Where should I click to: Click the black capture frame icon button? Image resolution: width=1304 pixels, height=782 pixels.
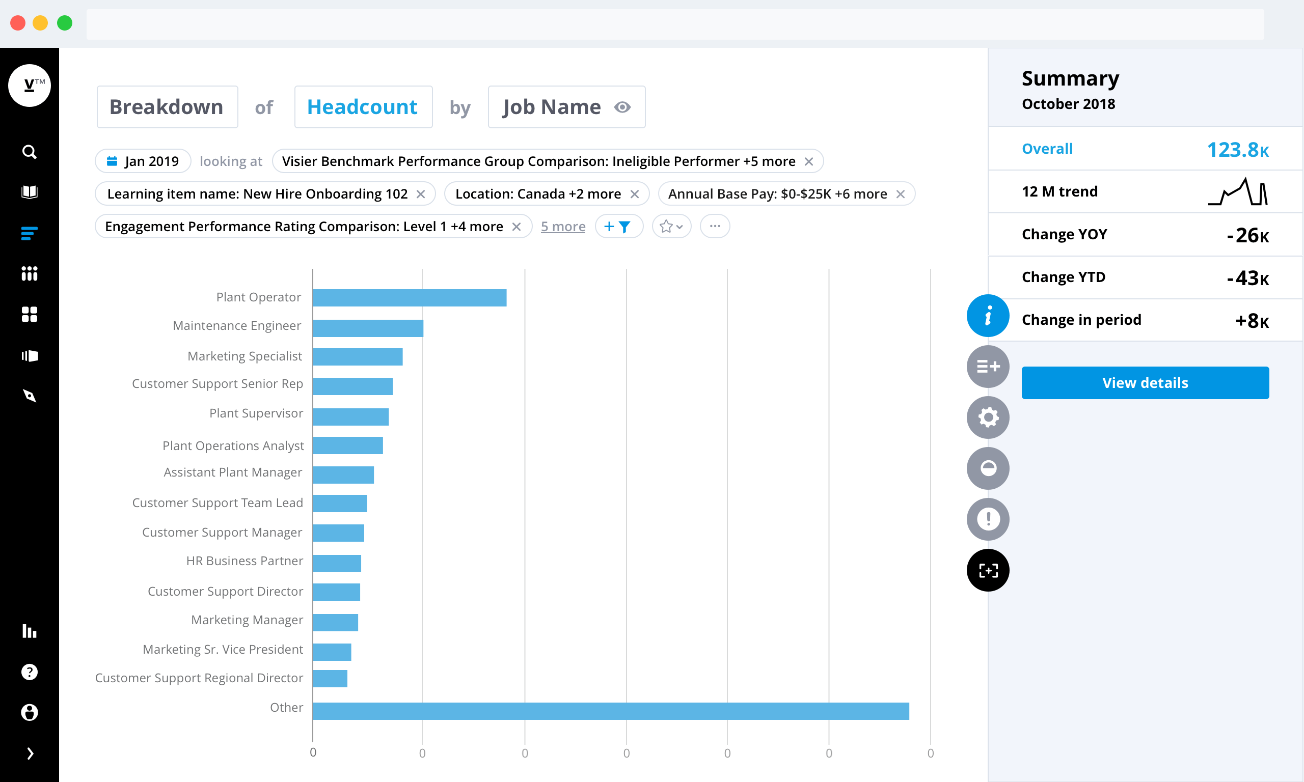point(988,570)
